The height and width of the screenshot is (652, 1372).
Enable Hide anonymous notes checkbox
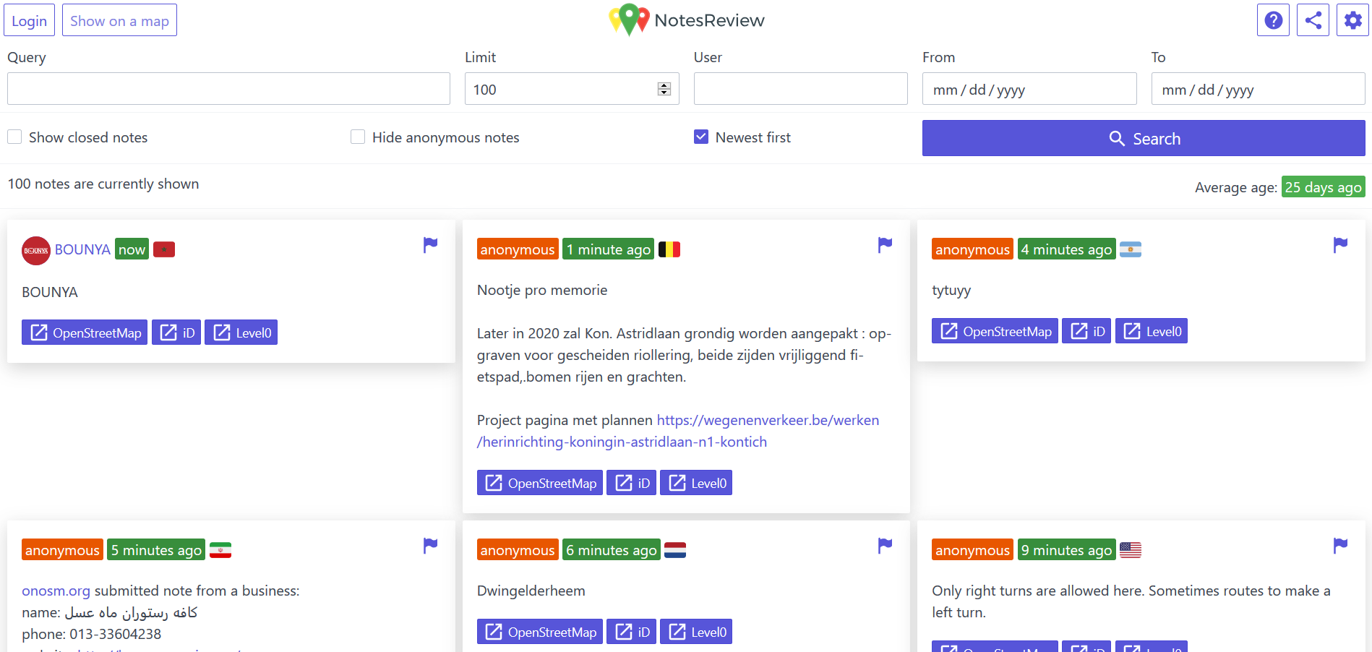358,137
